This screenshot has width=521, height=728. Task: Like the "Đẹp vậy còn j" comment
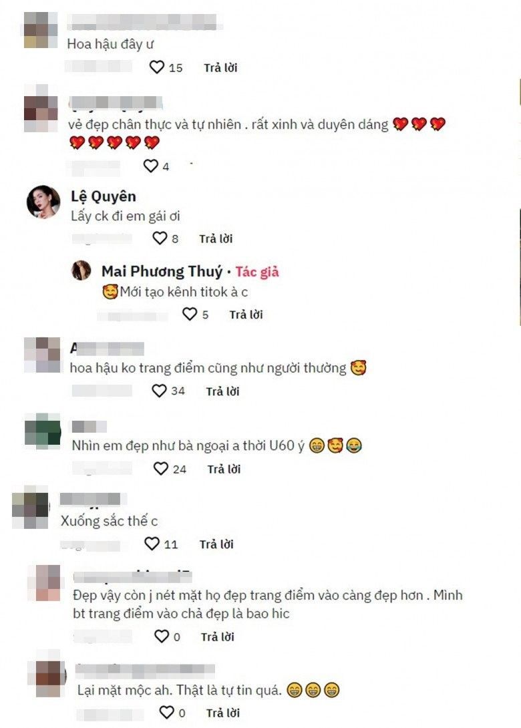[x=162, y=636]
